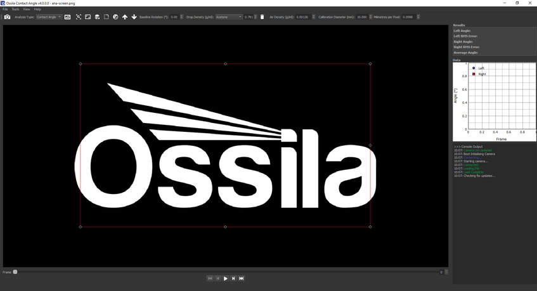Click the region of interest square icon
537x291 pixels.
106,16
